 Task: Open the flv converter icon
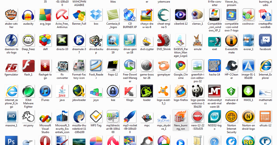tap(62, 67)
